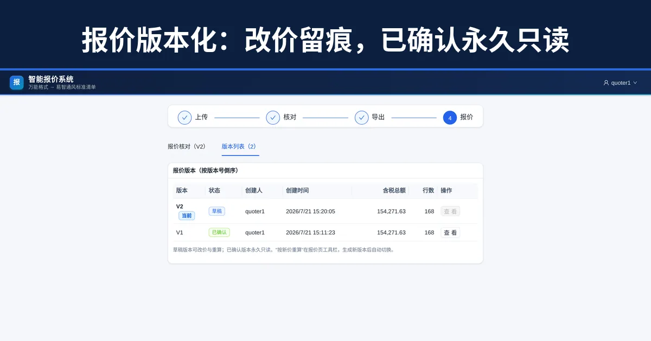The image size is (651, 341).
Task: Click quoter1 creator in V1 row
Action: [255, 233]
